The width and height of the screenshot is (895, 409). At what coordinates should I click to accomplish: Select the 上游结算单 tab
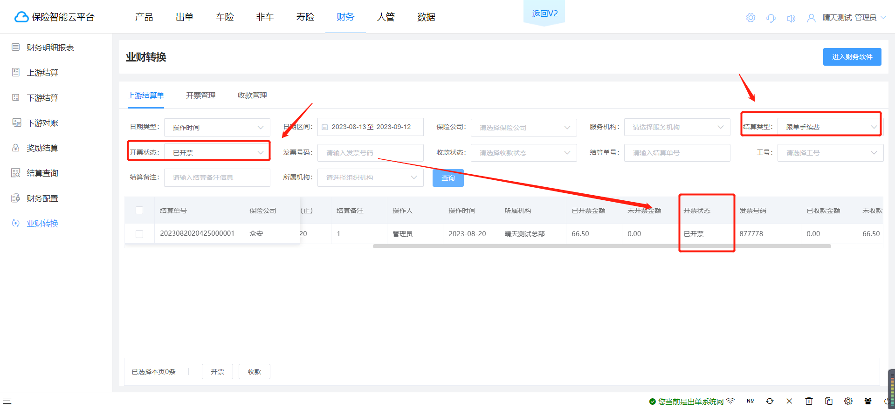(146, 95)
